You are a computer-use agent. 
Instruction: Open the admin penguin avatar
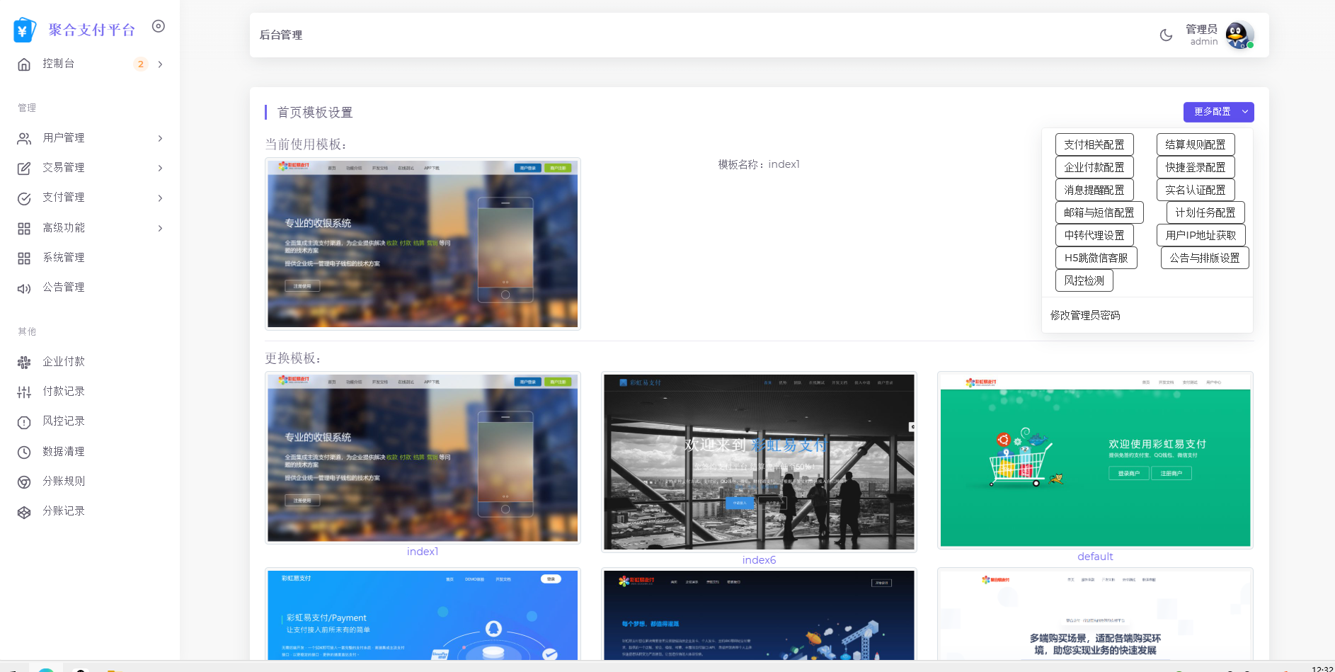click(1239, 35)
